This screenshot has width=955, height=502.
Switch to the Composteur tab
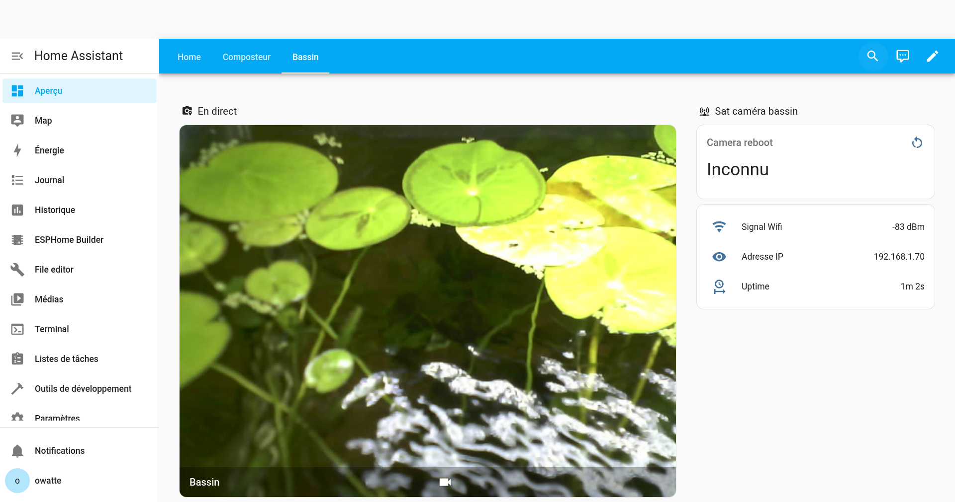coord(246,57)
